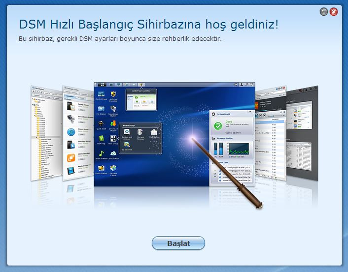Screen dimensions: 348x272
Task: Click the heading "DSM Hızlı Başlangıç Sihirbazına hoş geldiniz!"
Action: [148, 25]
